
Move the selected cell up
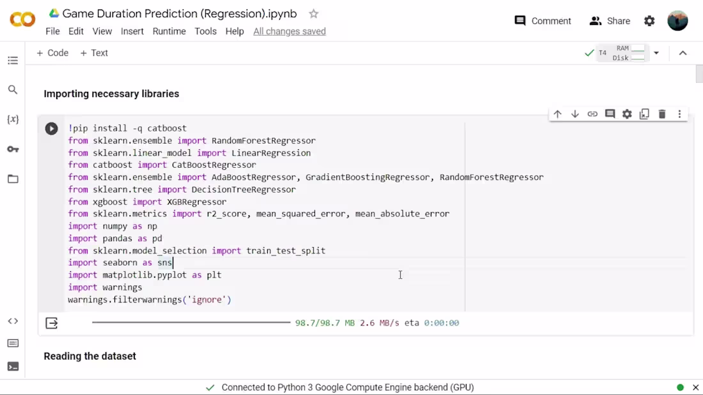pos(557,114)
